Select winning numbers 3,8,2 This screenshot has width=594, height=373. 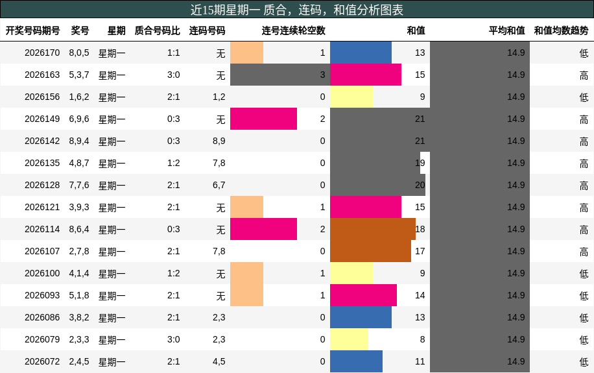79,317
